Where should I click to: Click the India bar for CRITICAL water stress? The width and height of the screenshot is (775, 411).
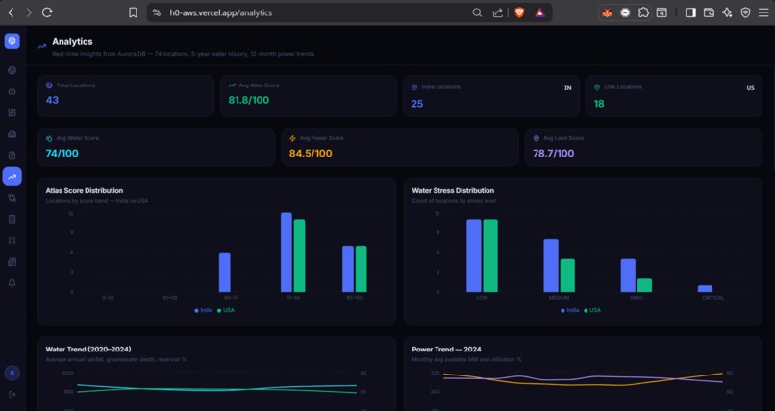pyautogui.click(x=706, y=289)
